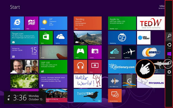The image size is (173, 108).
Task: Open the Calendar tile showing 15 Monday
Action: coord(24,52)
